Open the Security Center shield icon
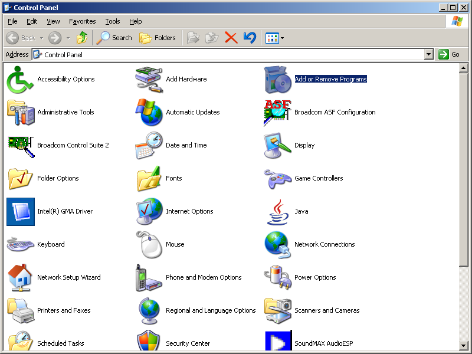 [149, 341]
